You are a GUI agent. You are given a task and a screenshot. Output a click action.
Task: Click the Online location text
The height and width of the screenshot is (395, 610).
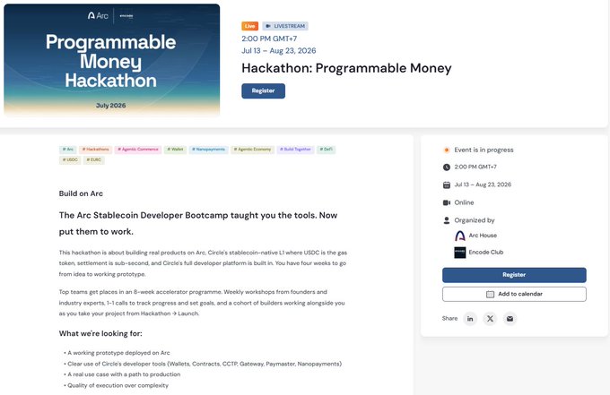464,202
